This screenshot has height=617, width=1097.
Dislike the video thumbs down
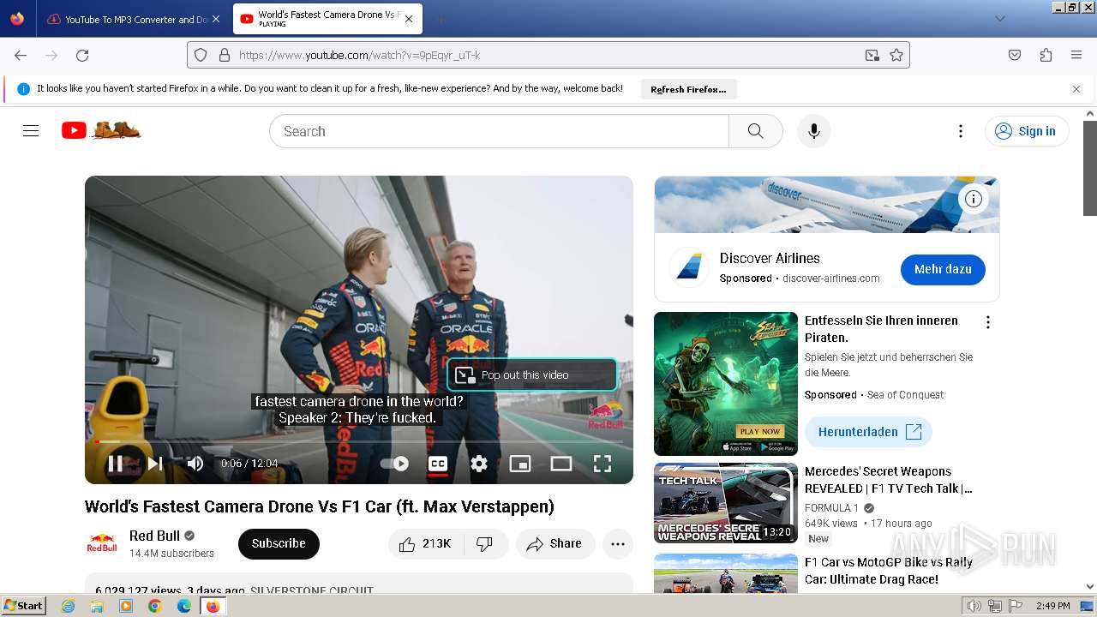click(x=485, y=544)
